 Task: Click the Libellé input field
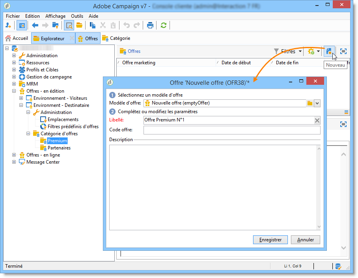point(229,120)
